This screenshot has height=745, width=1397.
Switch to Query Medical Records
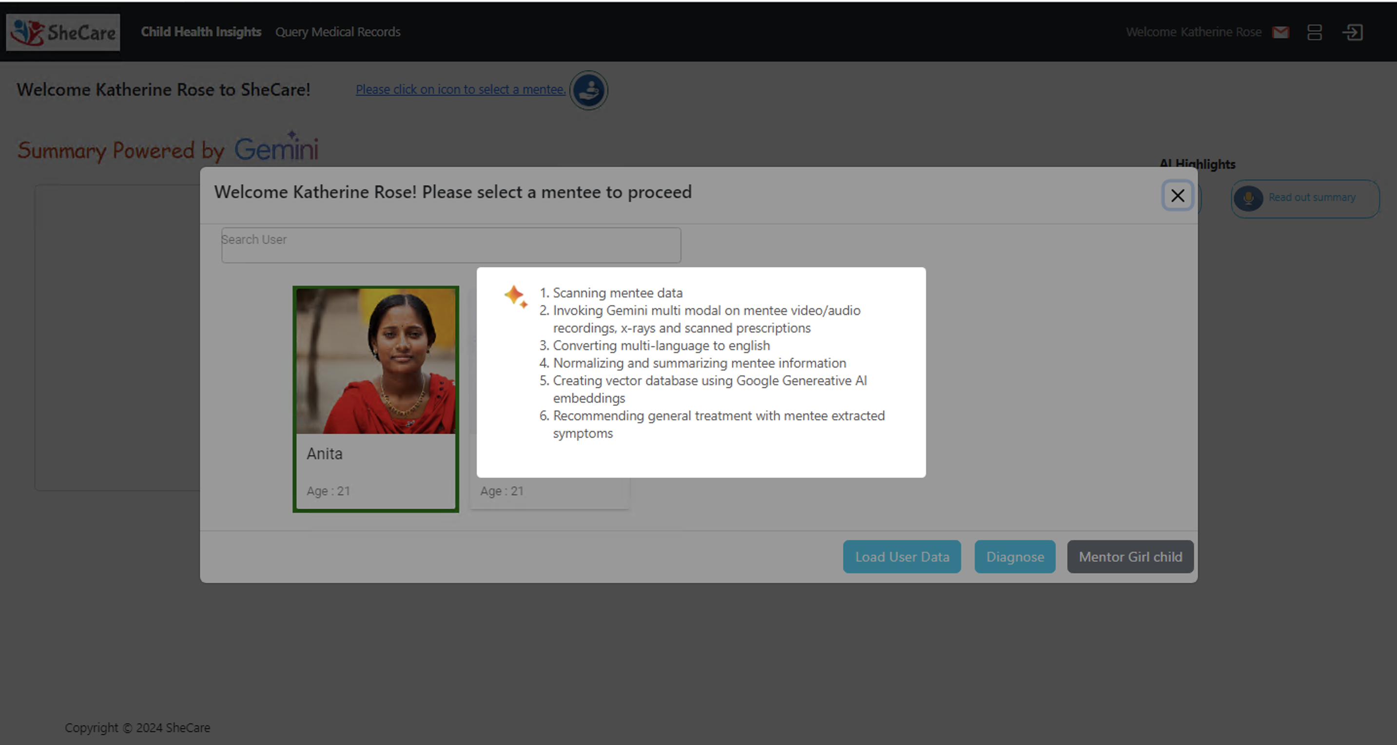[337, 32]
